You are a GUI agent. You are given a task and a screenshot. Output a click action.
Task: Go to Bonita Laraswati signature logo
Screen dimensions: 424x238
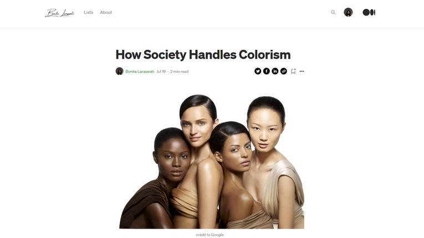point(59,13)
